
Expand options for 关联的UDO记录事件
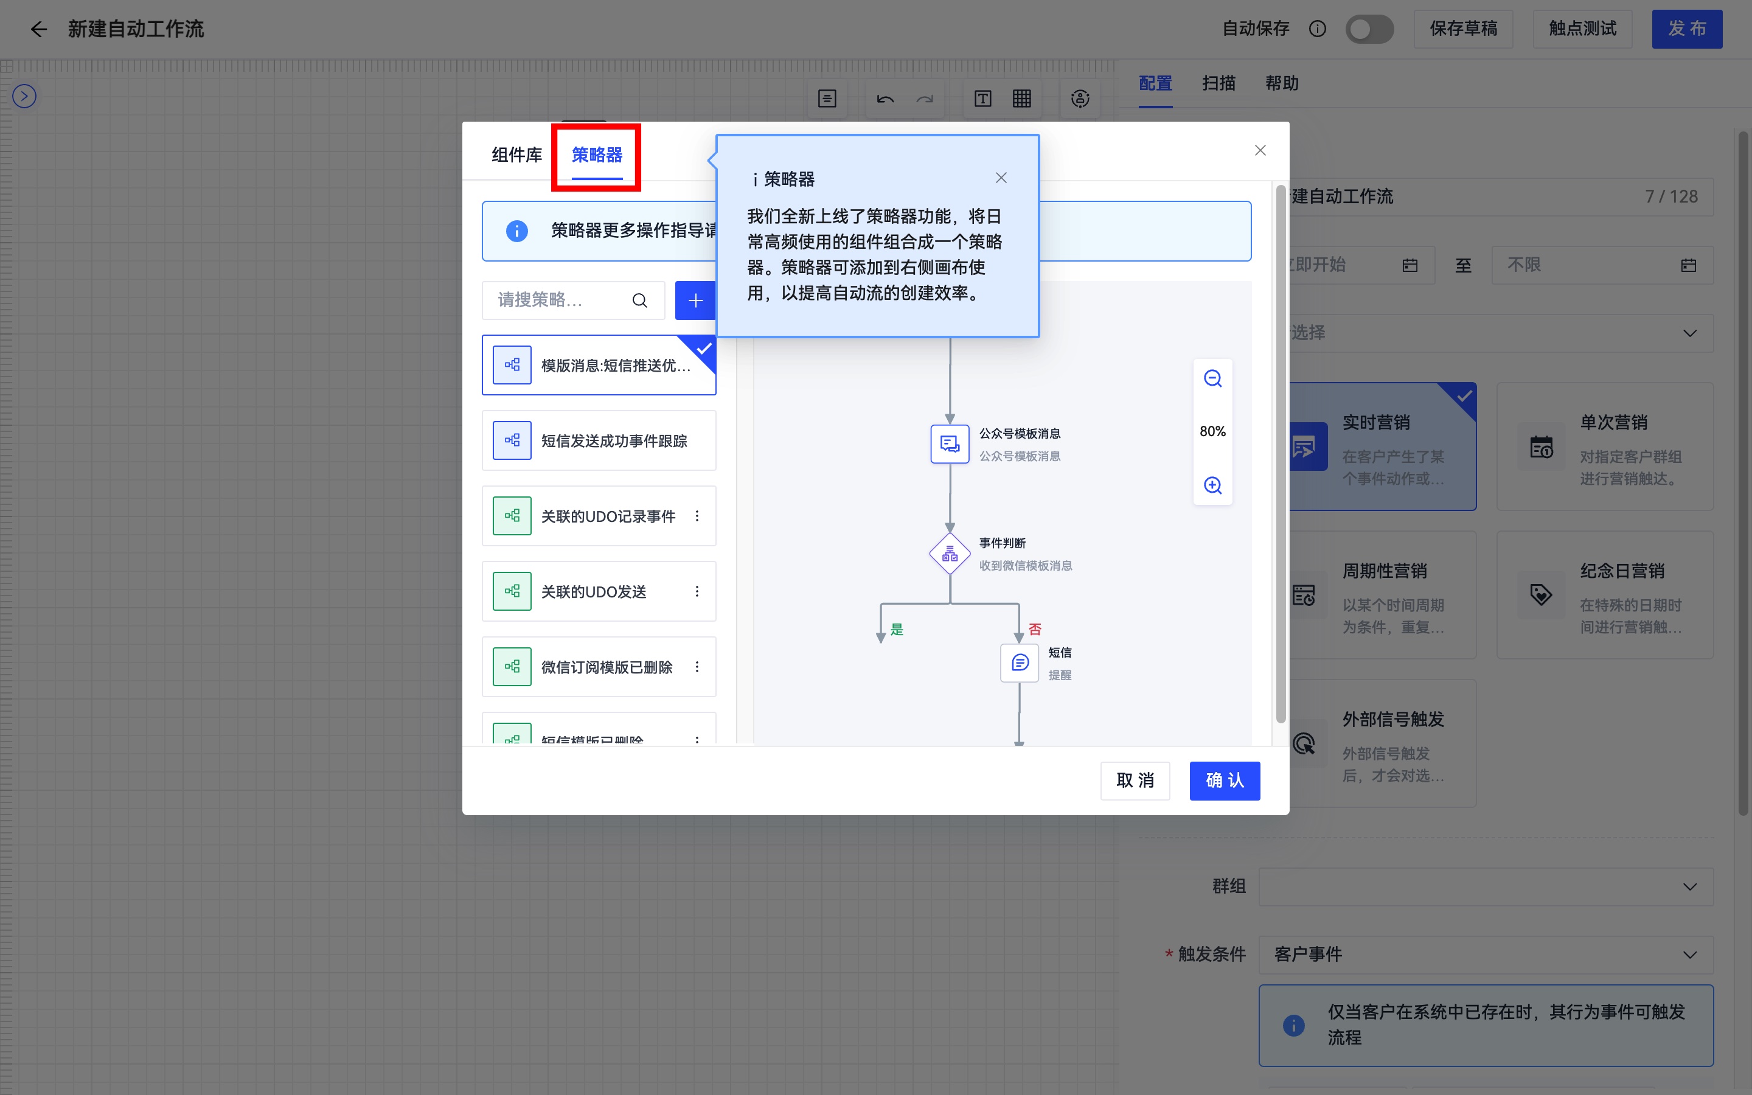pyautogui.click(x=699, y=516)
